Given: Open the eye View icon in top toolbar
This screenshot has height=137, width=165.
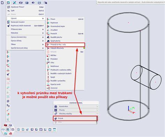Looking at the screenshot, I should [33, 2].
